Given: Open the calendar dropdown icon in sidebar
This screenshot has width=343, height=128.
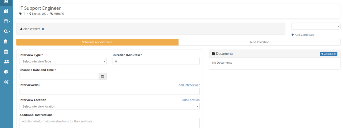Looking at the screenshot, I should (x=6, y=21).
